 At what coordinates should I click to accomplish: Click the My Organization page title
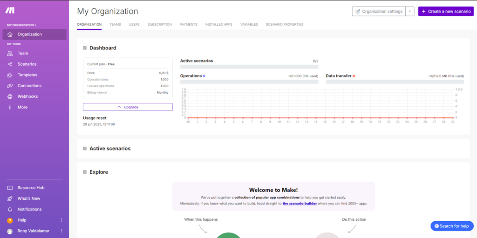pos(108,11)
